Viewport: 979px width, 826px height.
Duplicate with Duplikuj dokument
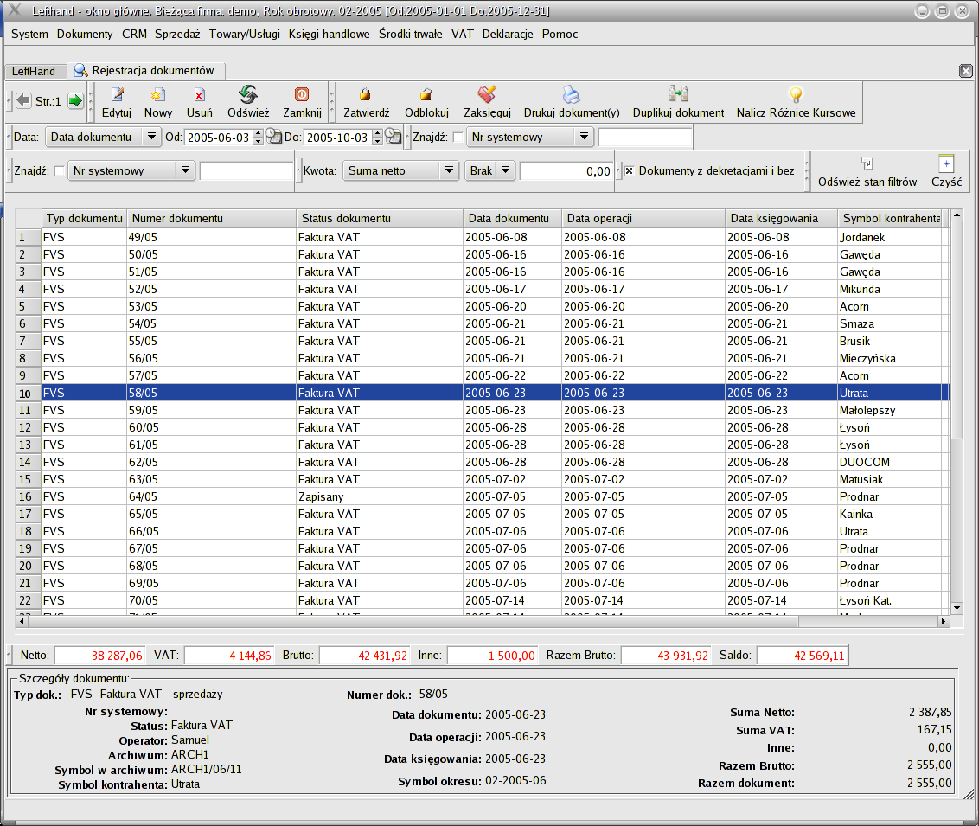(x=678, y=103)
